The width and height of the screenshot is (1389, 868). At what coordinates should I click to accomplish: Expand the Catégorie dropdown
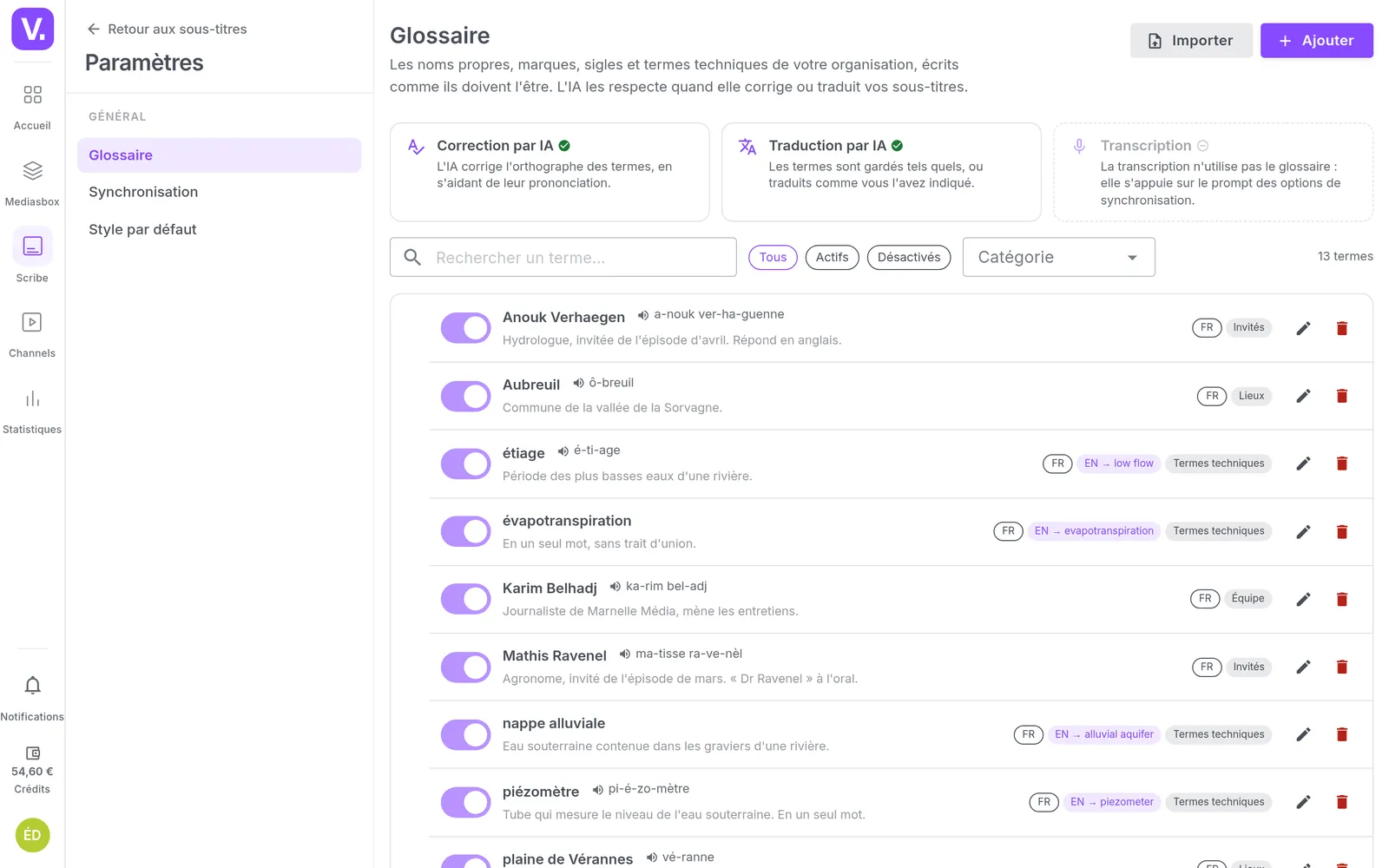click(1058, 257)
